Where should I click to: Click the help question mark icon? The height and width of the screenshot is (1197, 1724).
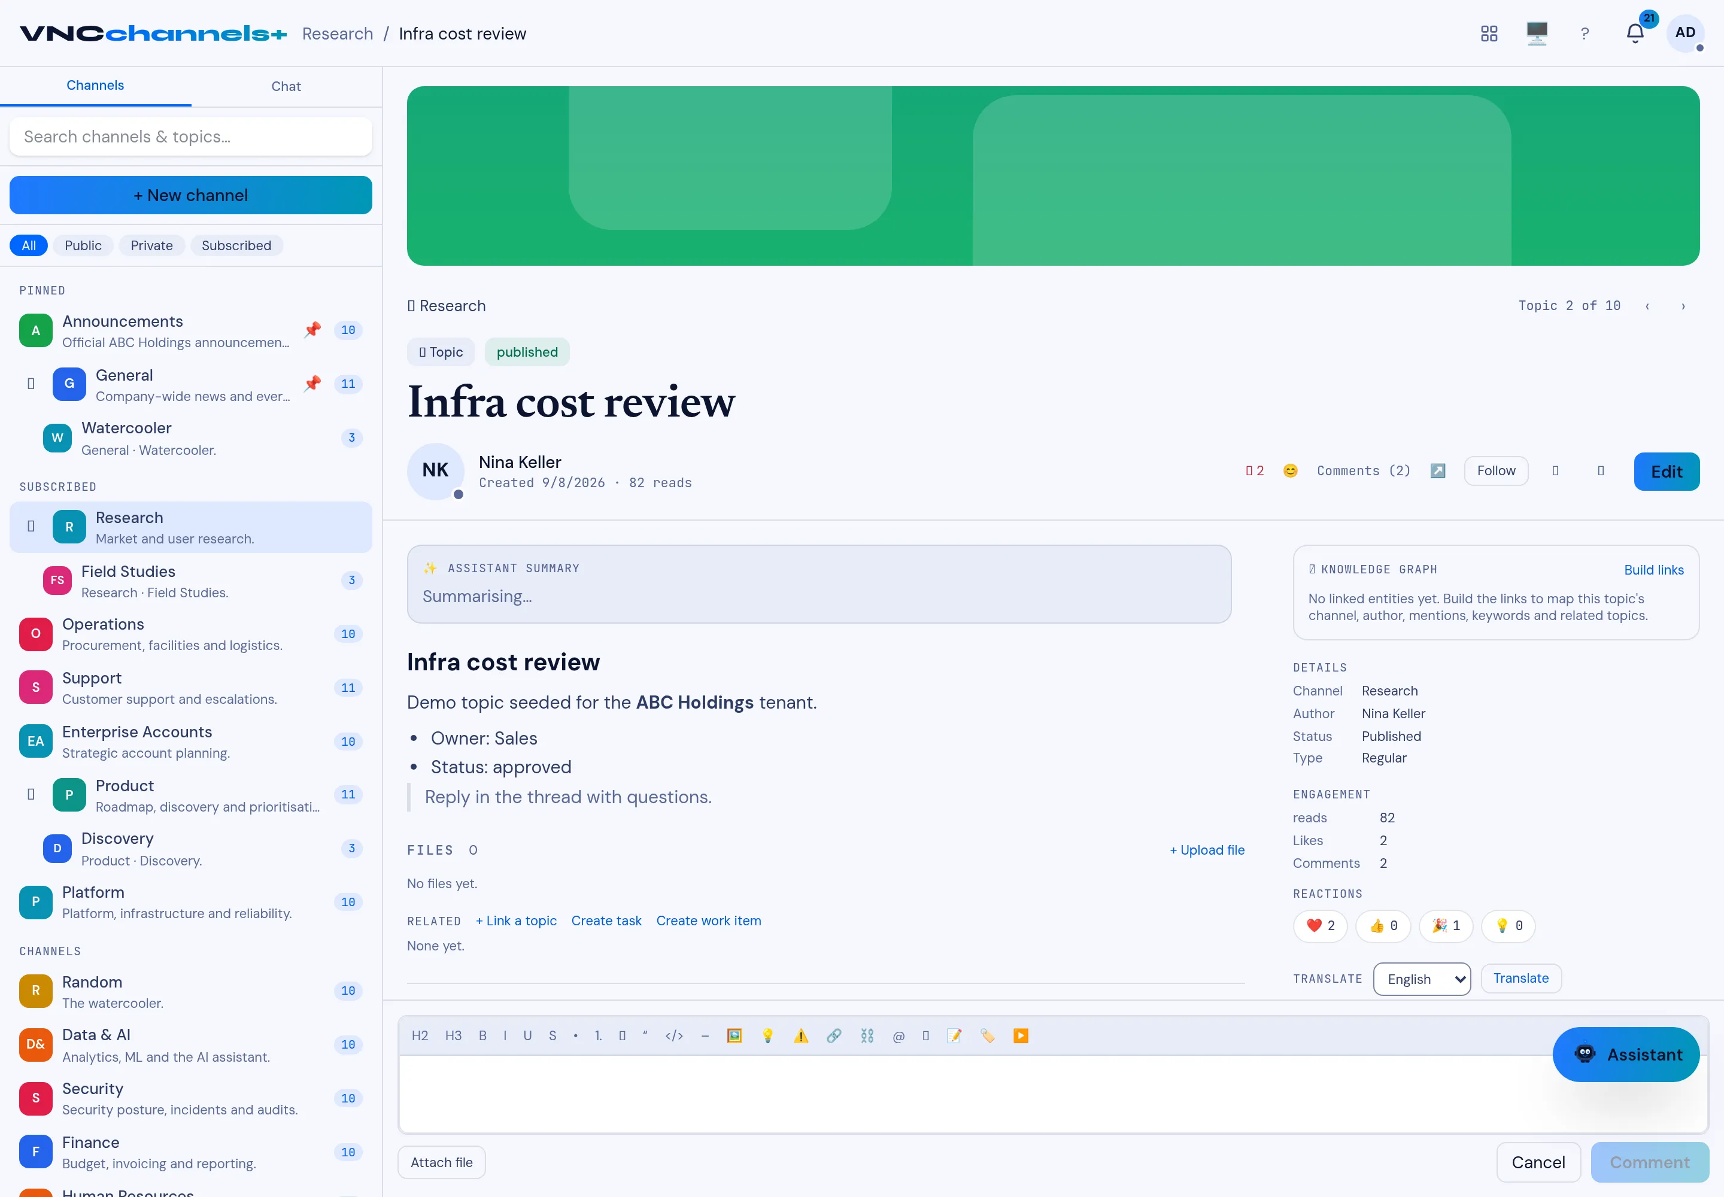click(x=1584, y=33)
